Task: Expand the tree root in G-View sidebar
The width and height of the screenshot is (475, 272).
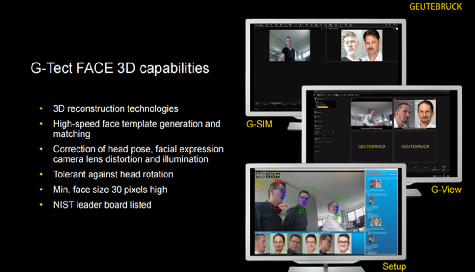Action: click(315, 101)
